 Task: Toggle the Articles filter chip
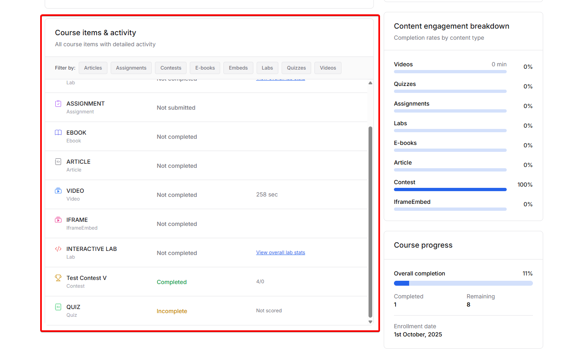93,68
